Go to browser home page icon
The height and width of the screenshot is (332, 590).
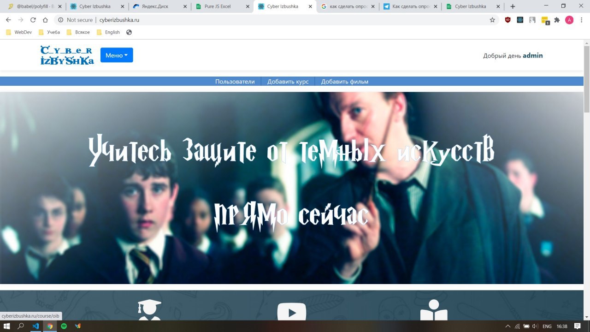coord(45,20)
